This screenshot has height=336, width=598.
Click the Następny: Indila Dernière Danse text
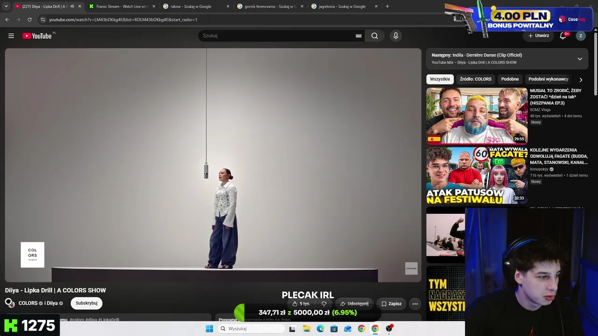477,55
